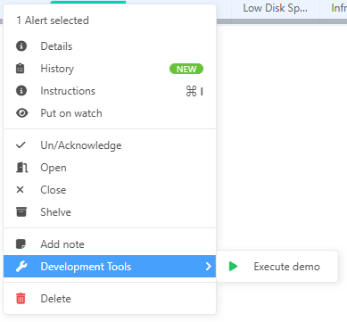
Task: Click the ⌘I shortcut hint for Instructions
Action: [x=194, y=91]
